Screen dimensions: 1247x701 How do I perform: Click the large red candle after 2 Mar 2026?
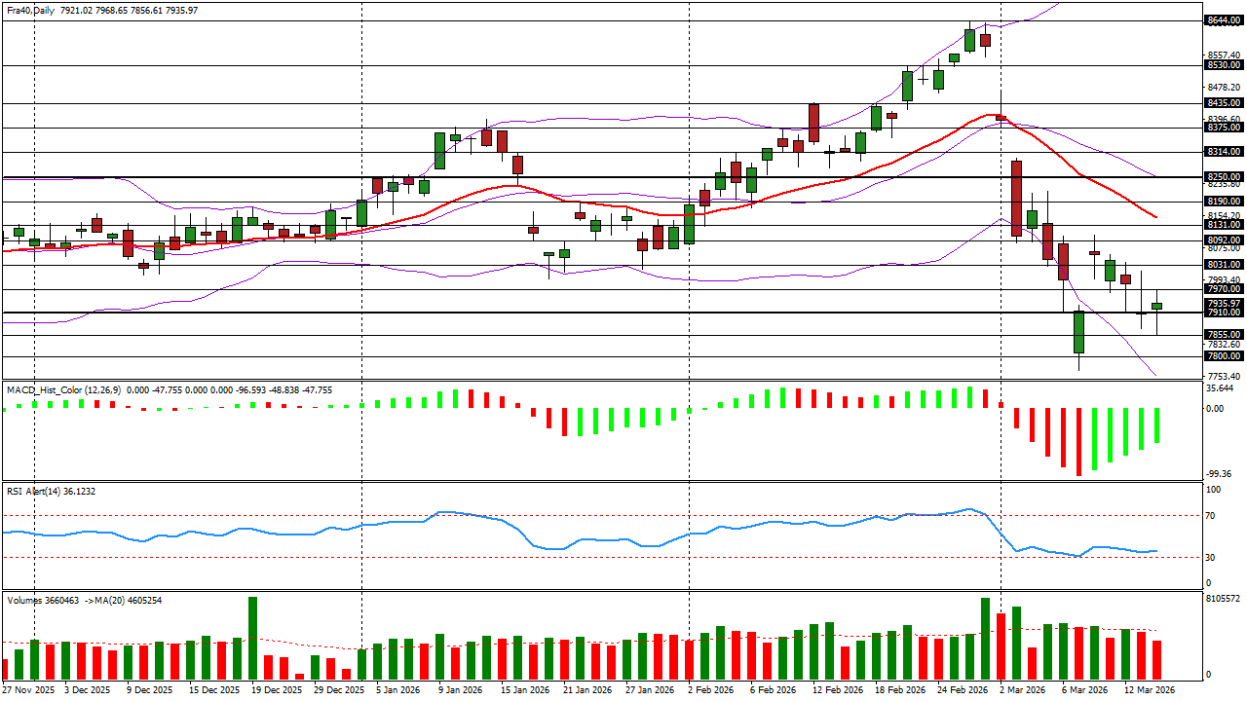click(x=1016, y=198)
